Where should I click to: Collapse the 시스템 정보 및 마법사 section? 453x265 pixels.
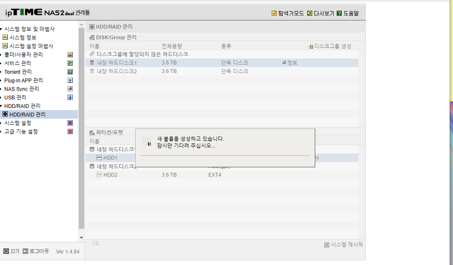(1, 29)
